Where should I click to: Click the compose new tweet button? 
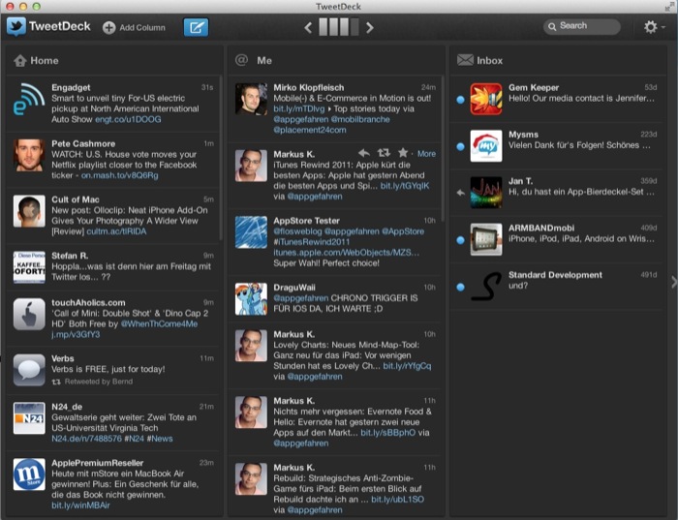tap(196, 27)
